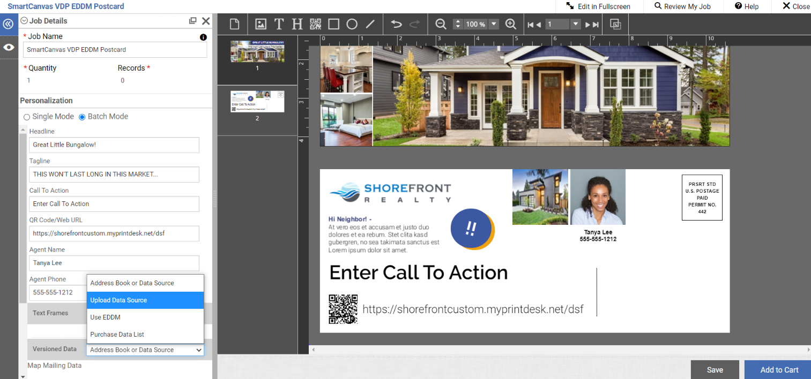Pick the line drawing tool
The width and height of the screenshot is (811, 379).
click(x=370, y=24)
